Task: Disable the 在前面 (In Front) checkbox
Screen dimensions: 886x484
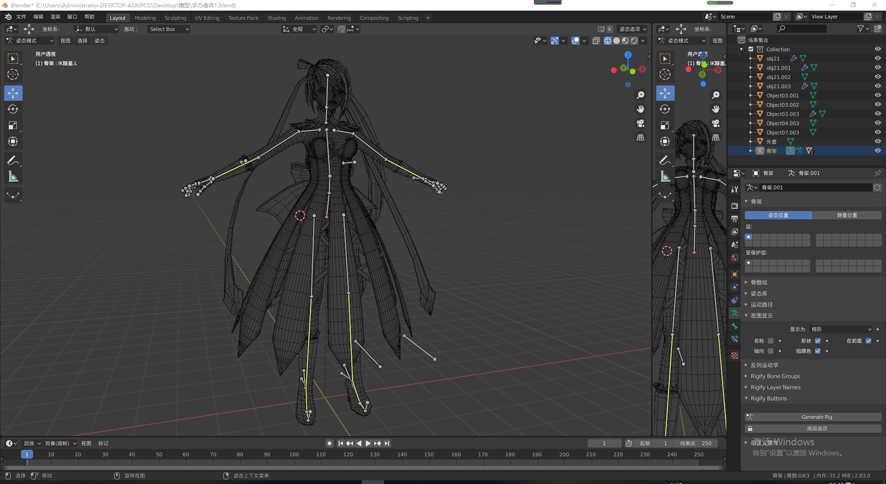Action: pos(868,341)
